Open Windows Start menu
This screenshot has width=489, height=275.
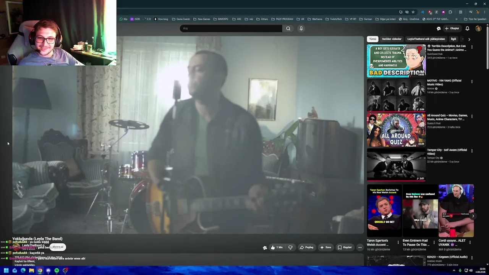(x=6, y=270)
